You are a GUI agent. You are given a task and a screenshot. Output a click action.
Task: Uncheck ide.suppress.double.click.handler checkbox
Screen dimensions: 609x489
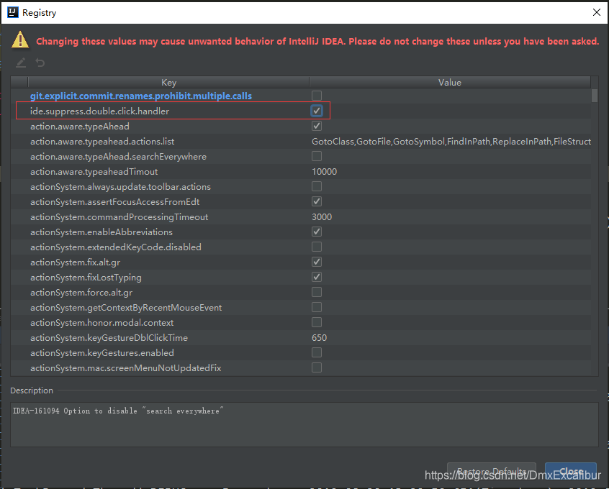[317, 111]
